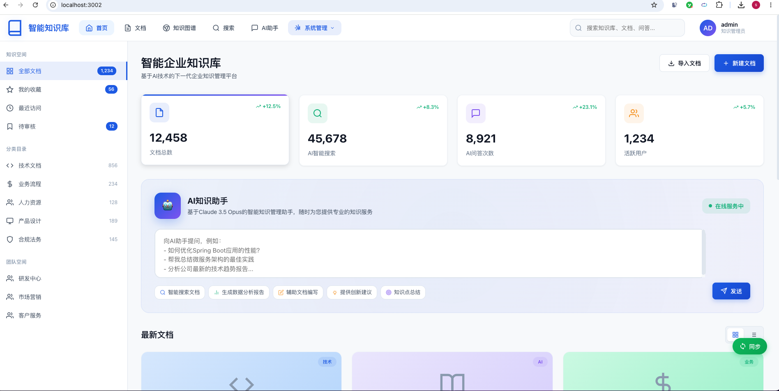Click browser back arrow
The height and width of the screenshot is (391, 779).
[x=6, y=5]
